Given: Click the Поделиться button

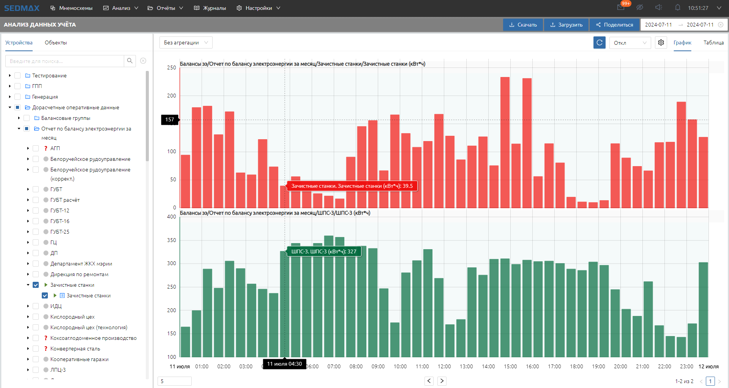Looking at the screenshot, I should click(614, 25).
